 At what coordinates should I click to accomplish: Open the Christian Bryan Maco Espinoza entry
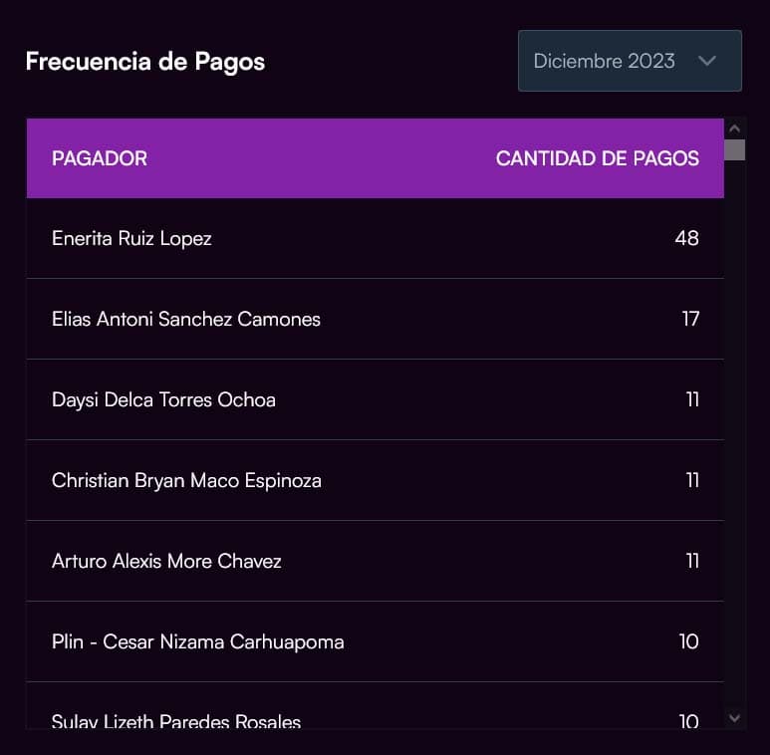point(186,480)
